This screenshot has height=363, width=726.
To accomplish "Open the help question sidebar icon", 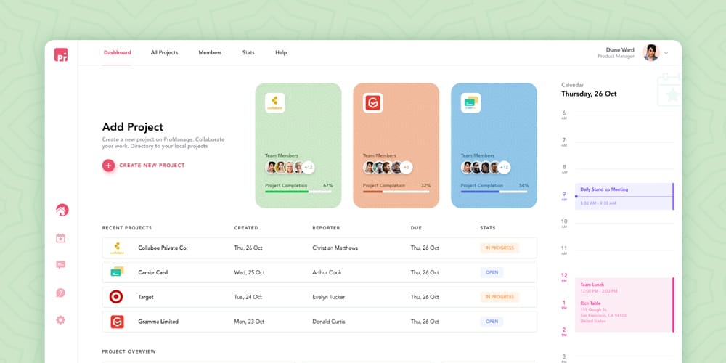I will [61, 293].
